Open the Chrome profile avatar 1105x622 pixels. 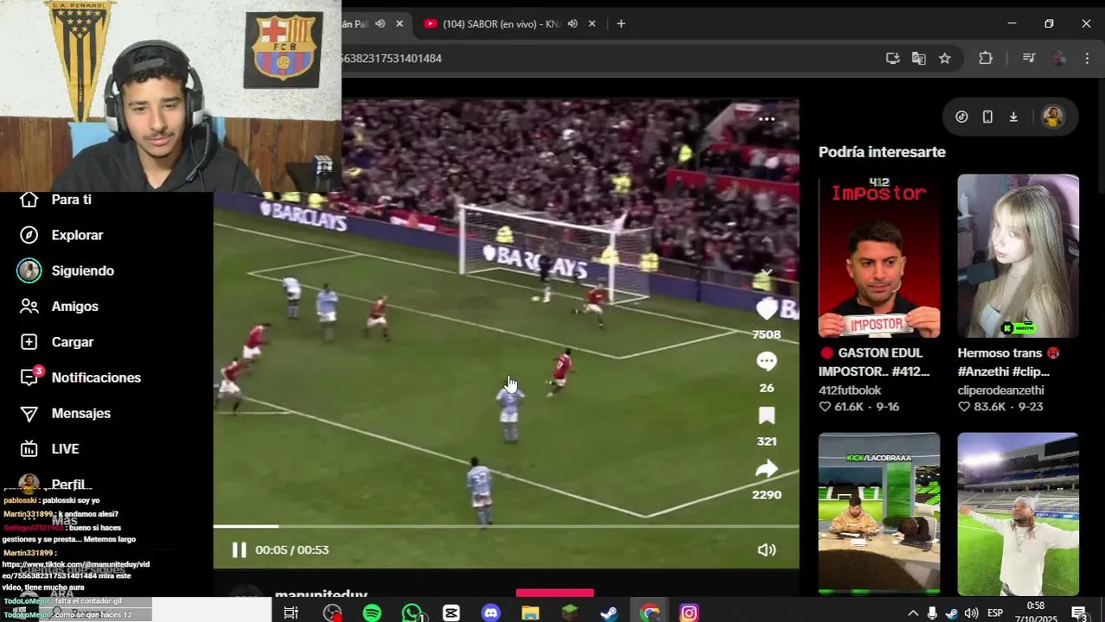tap(1059, 59)
